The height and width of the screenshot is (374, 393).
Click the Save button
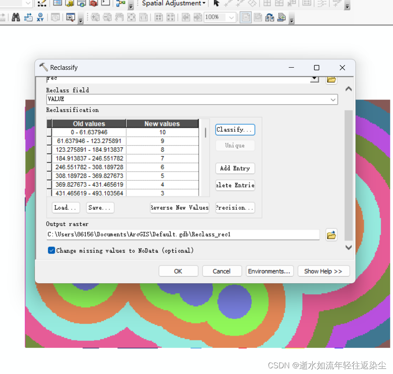[100, 208]
